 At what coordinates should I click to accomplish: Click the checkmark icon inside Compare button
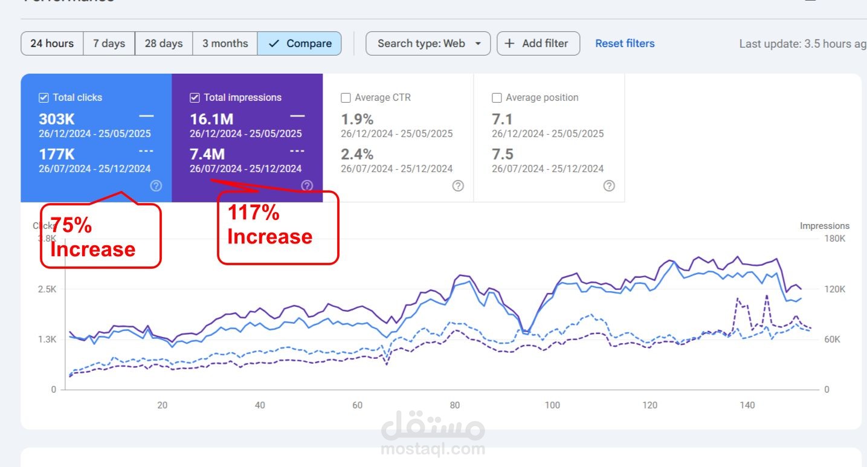pos(274,43)
